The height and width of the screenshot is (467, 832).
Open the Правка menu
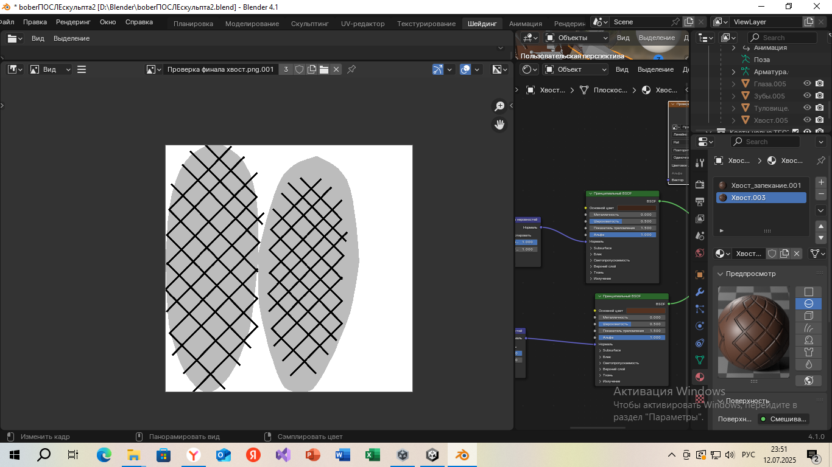point(35,22)
